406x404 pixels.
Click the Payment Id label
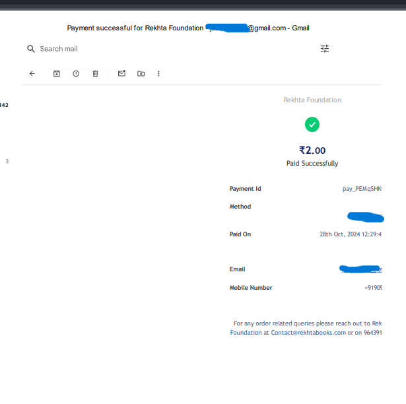coord(245,189)
